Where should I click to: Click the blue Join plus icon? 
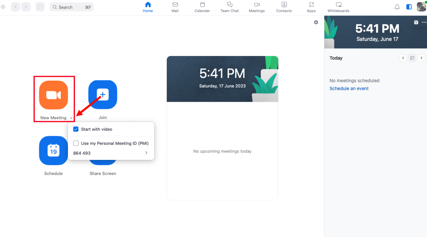tap(102, 94)
